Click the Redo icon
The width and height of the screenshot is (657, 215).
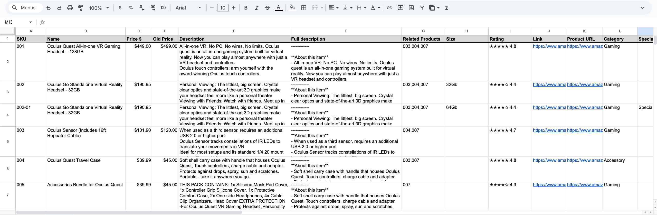pyautogui.click(x=59, y=8)
